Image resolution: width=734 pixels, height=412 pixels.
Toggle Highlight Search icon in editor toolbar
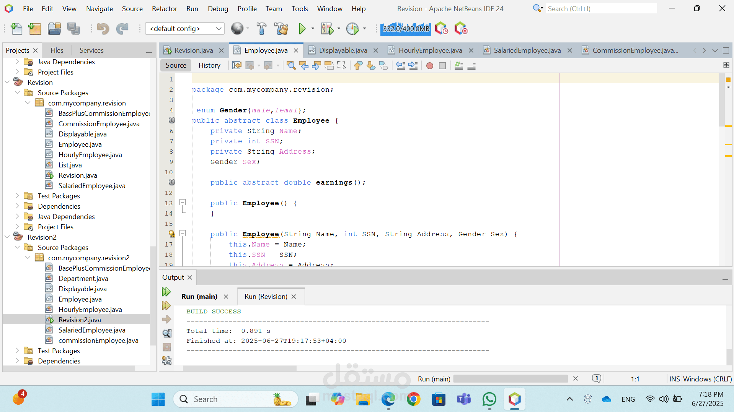329,66
